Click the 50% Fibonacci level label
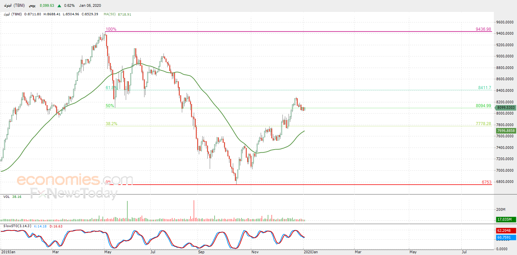 pos(110,106)
